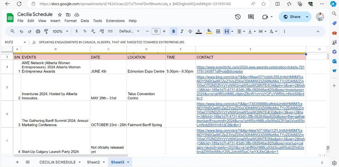Format selection as percent

85,31
